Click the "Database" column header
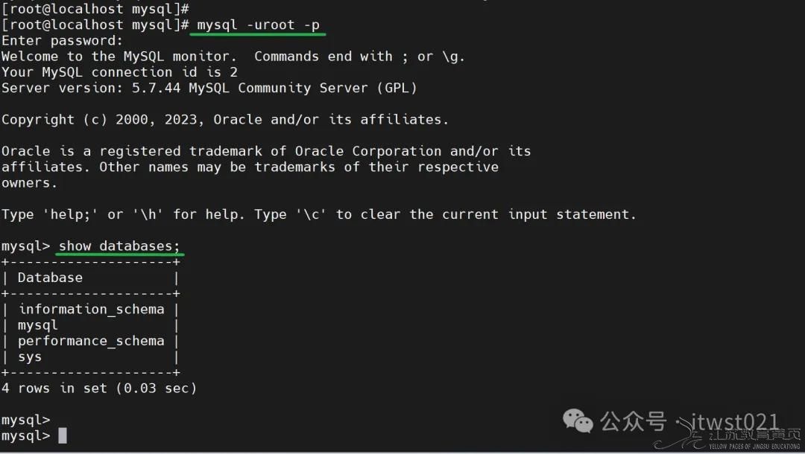 click(50, 278)
